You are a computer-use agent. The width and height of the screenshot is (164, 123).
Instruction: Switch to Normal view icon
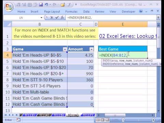click(98, 120)
